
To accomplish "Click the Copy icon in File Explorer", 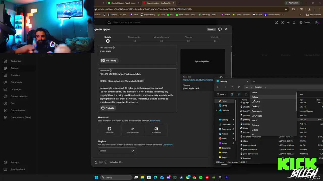I will tap(239, 94).
